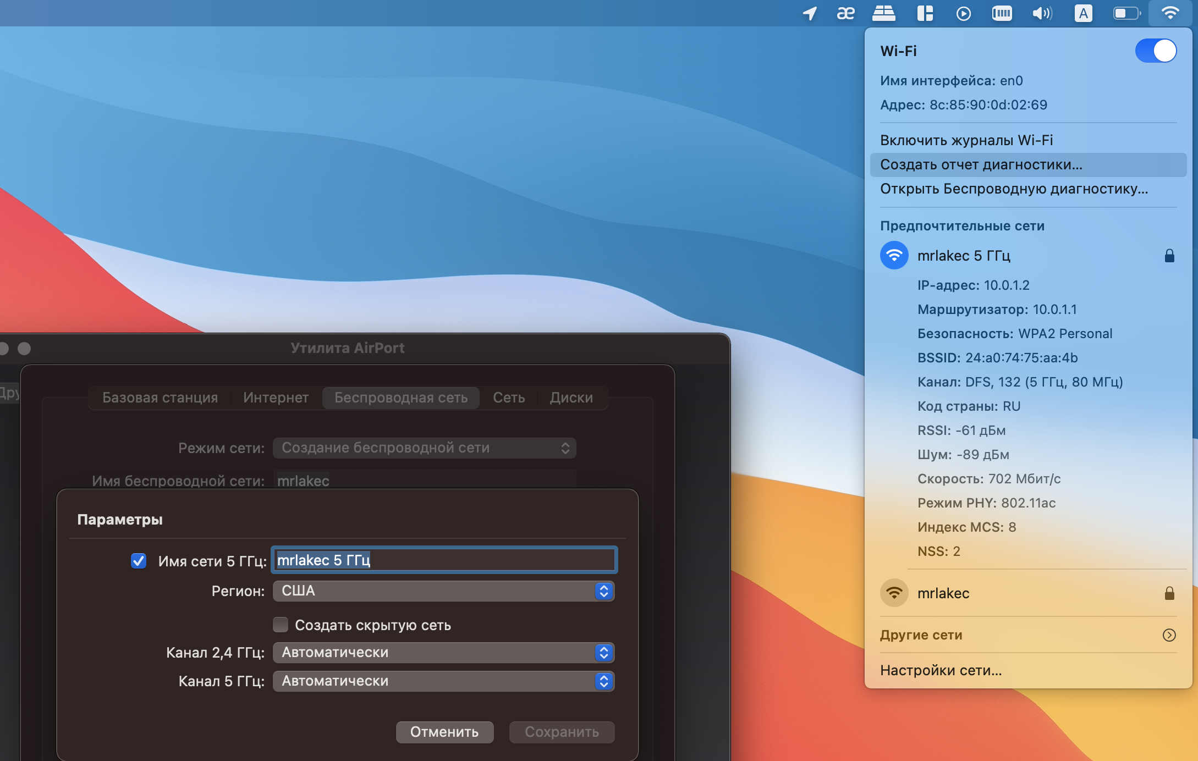Viewport: 1198px width, 761px height.
Task: Click the blue Wi-Fi icon next to mrlakec 5 ГГц
Action: point(894,255)
